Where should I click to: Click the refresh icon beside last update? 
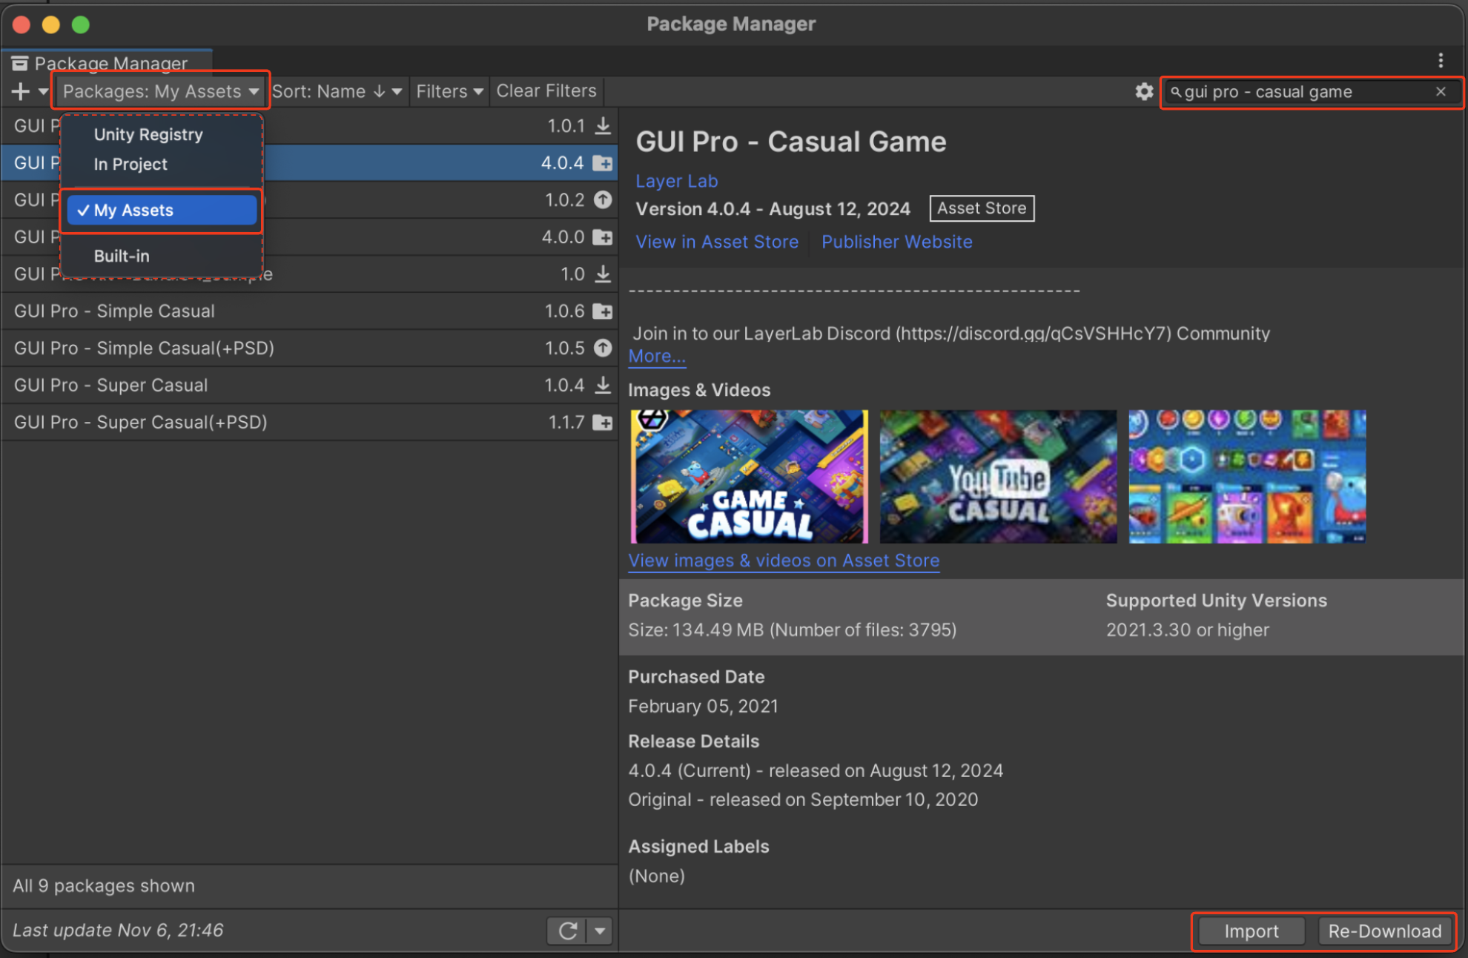coord(567,931)
